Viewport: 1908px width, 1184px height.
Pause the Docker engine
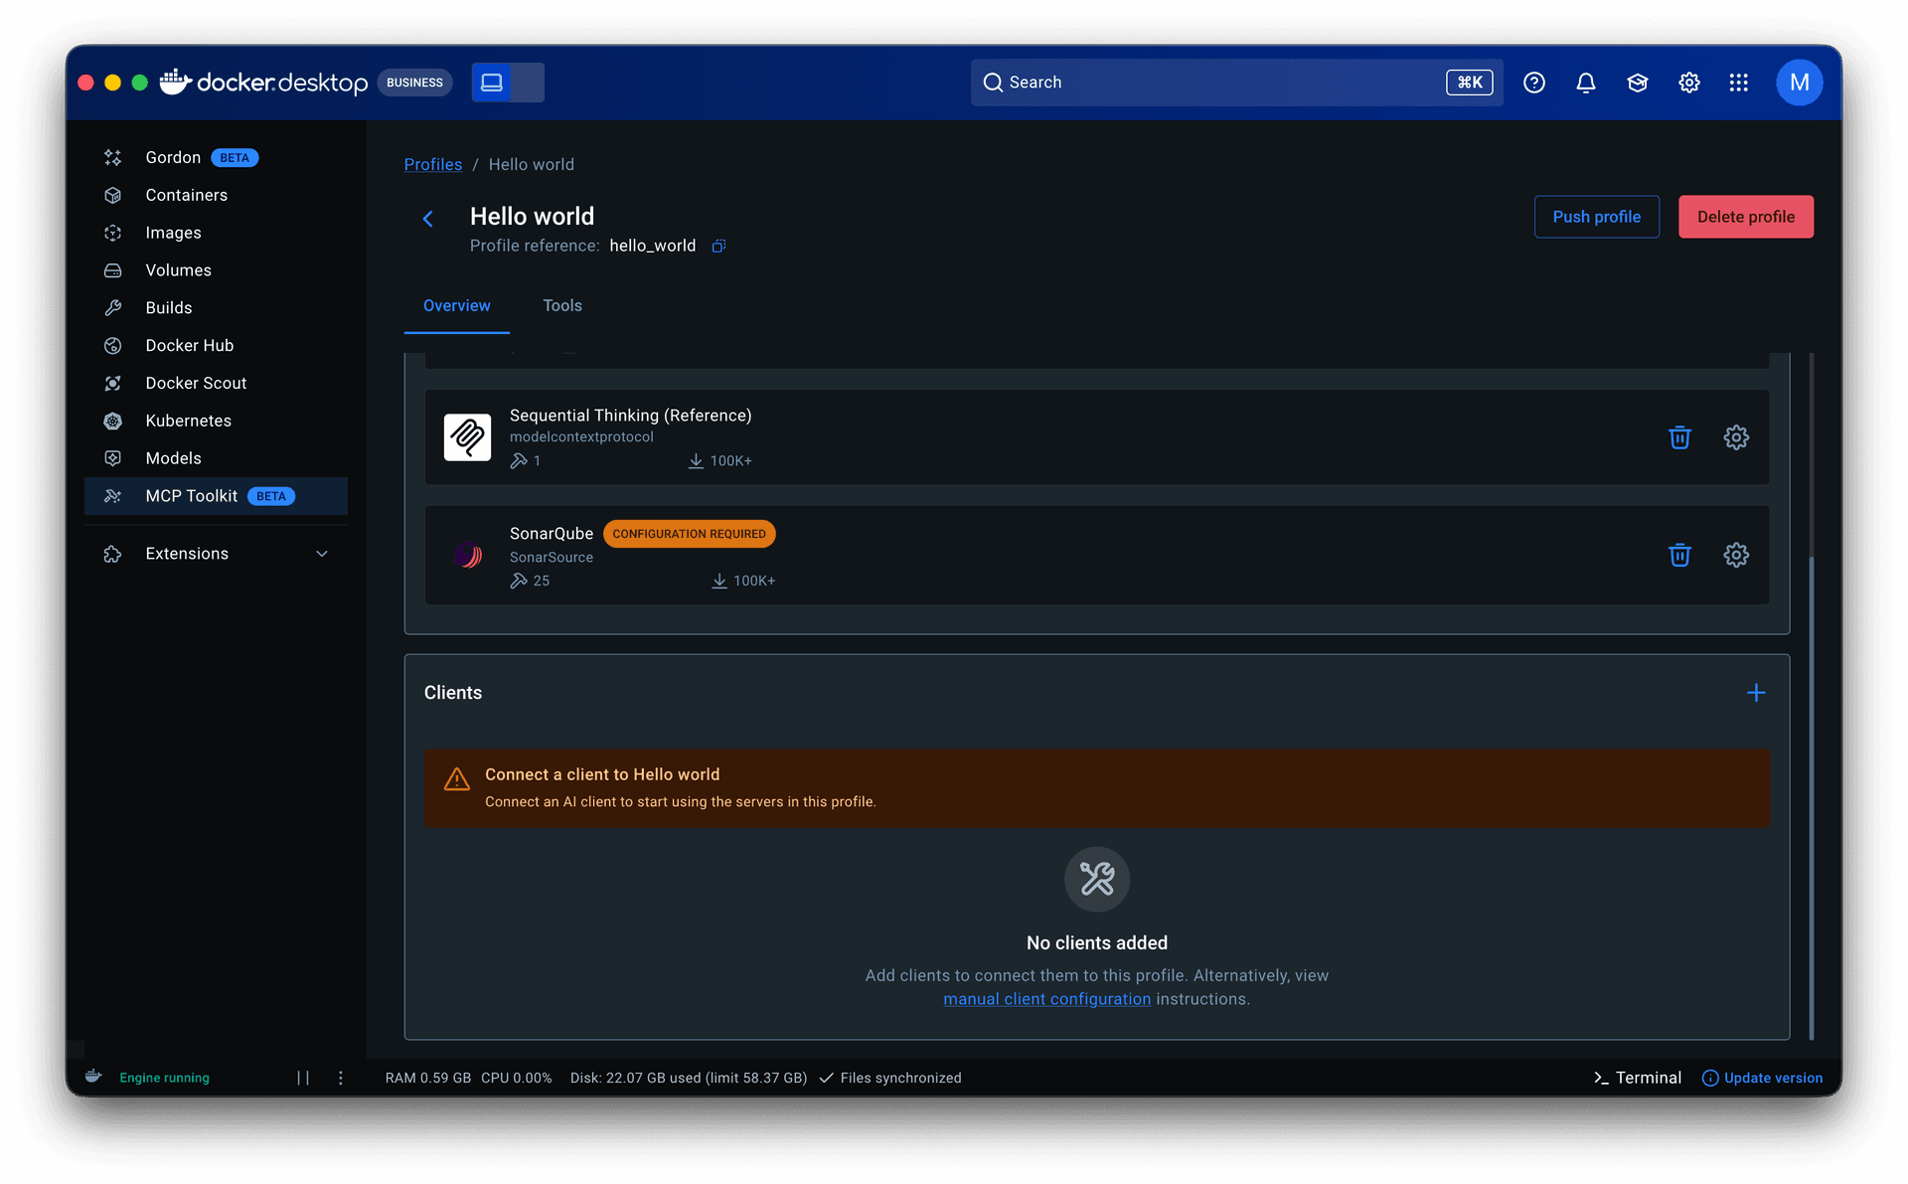pyautogui.click(x=303, y=1078)
